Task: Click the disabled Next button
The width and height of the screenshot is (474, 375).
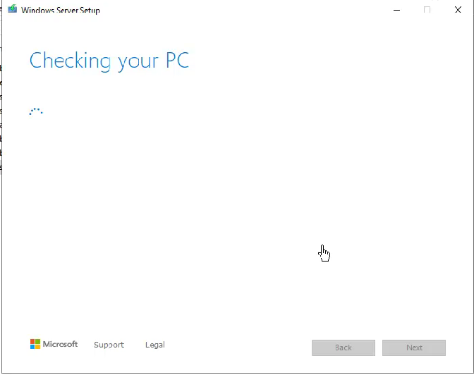Action: [x=414, y=348]
